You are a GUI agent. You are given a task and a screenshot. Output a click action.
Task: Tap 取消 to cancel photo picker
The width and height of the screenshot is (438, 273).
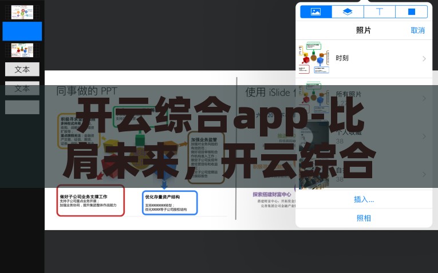pos(417,30)
